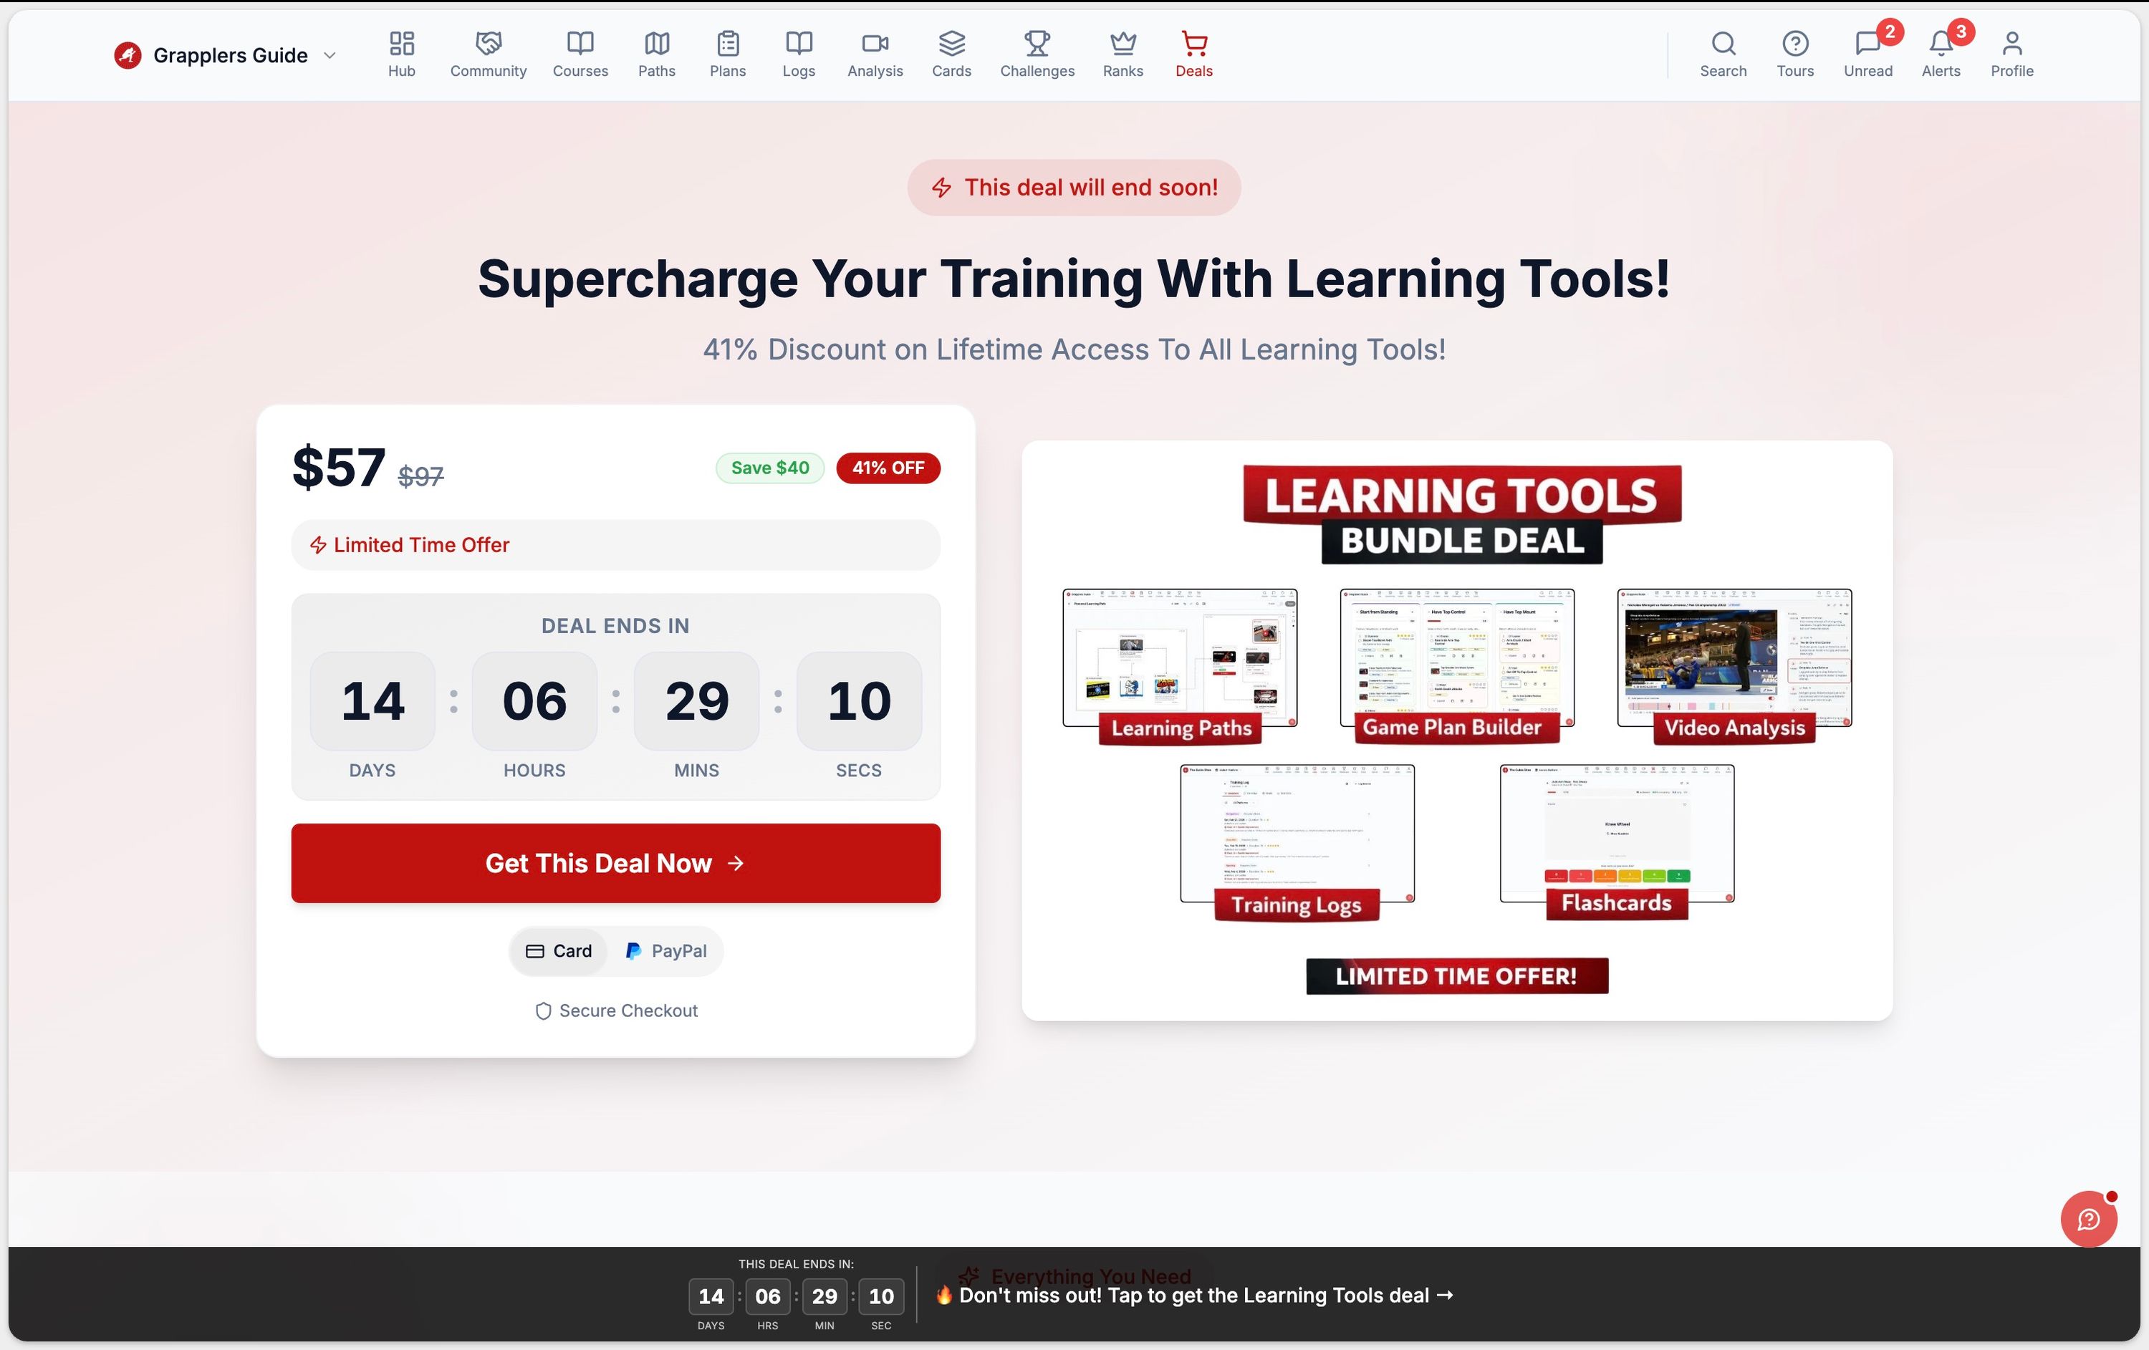Screen dimensions: 2149x1350
Task: Click the 14 DAYS countdown box in card
Action: (372, 701)
